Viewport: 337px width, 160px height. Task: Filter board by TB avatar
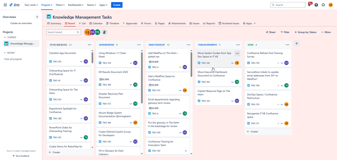pos(97,32)
